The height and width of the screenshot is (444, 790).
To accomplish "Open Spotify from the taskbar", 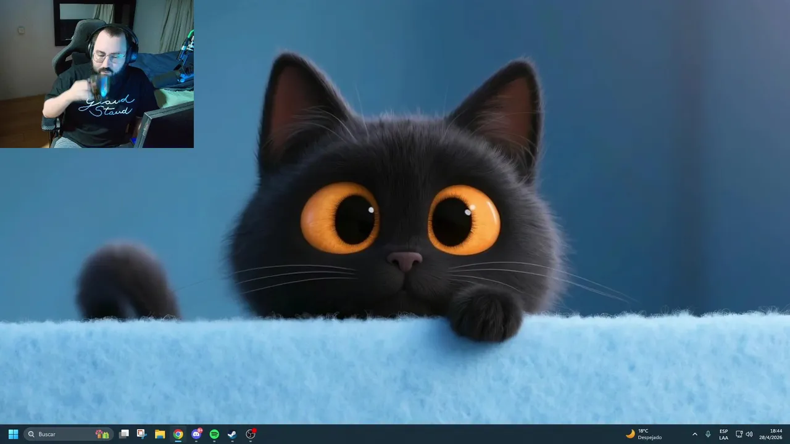I will tap(214, 434).
